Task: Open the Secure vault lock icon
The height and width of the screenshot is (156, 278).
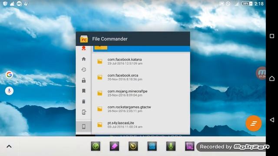Action: tap(84, 80)
